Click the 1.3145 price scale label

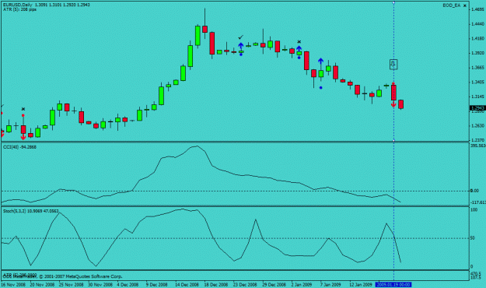point(477,97)
